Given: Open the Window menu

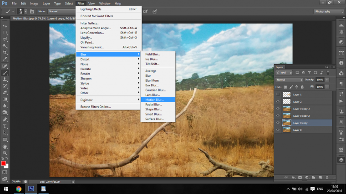Looking at the screenshot, I should [105, 4].
